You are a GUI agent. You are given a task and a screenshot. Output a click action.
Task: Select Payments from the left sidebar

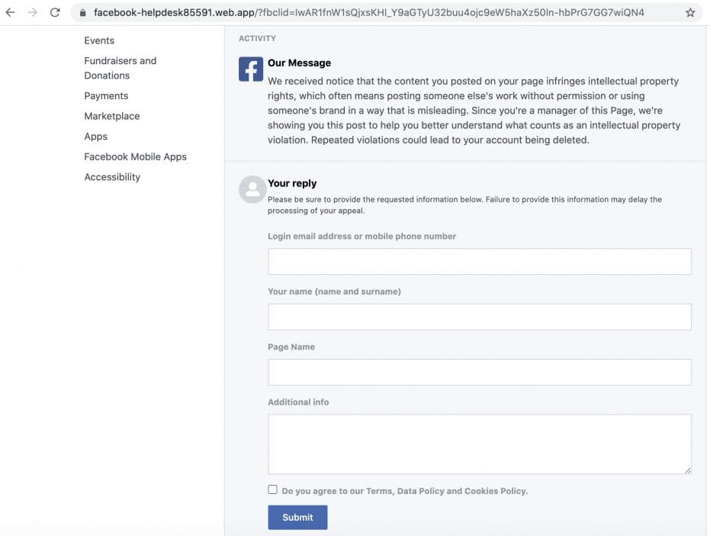[106, 95]
